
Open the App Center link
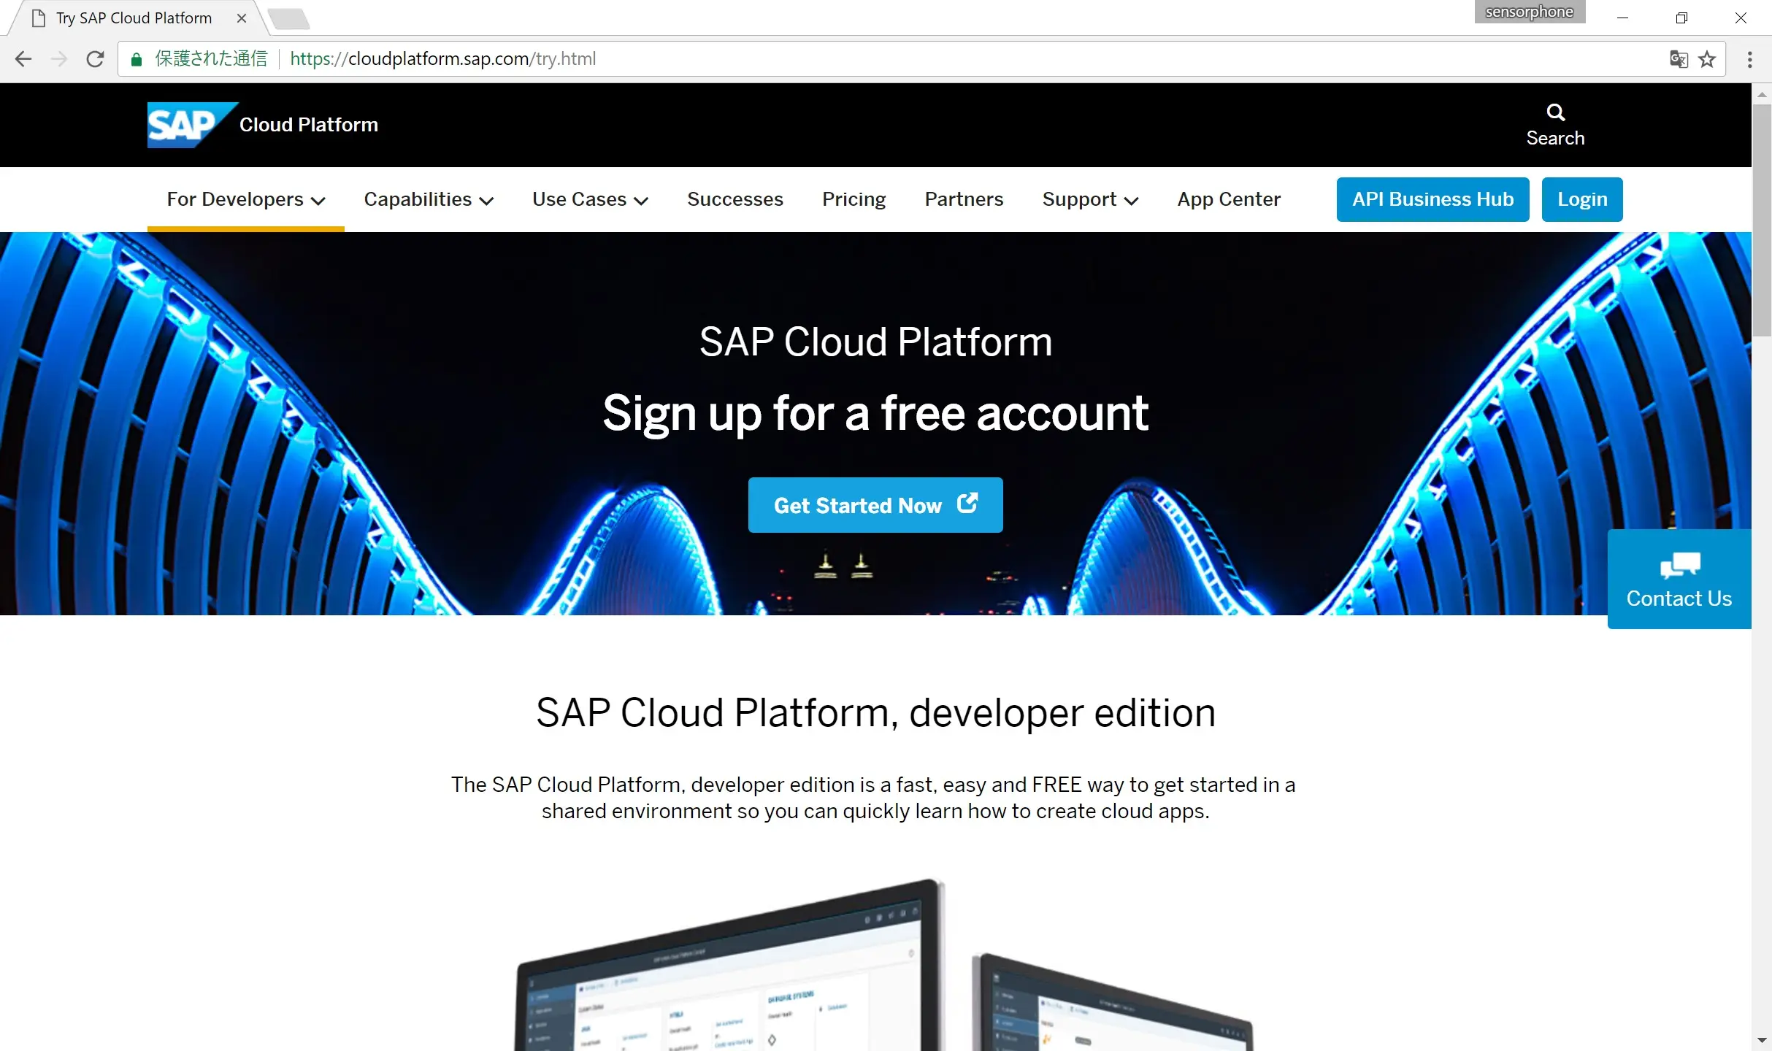[1229, 199]
